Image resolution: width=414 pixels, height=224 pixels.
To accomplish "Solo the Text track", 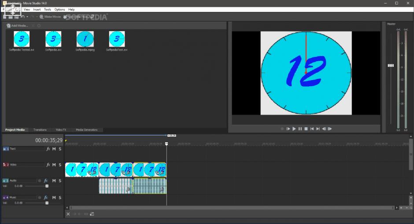I will [x=60, y=149].
